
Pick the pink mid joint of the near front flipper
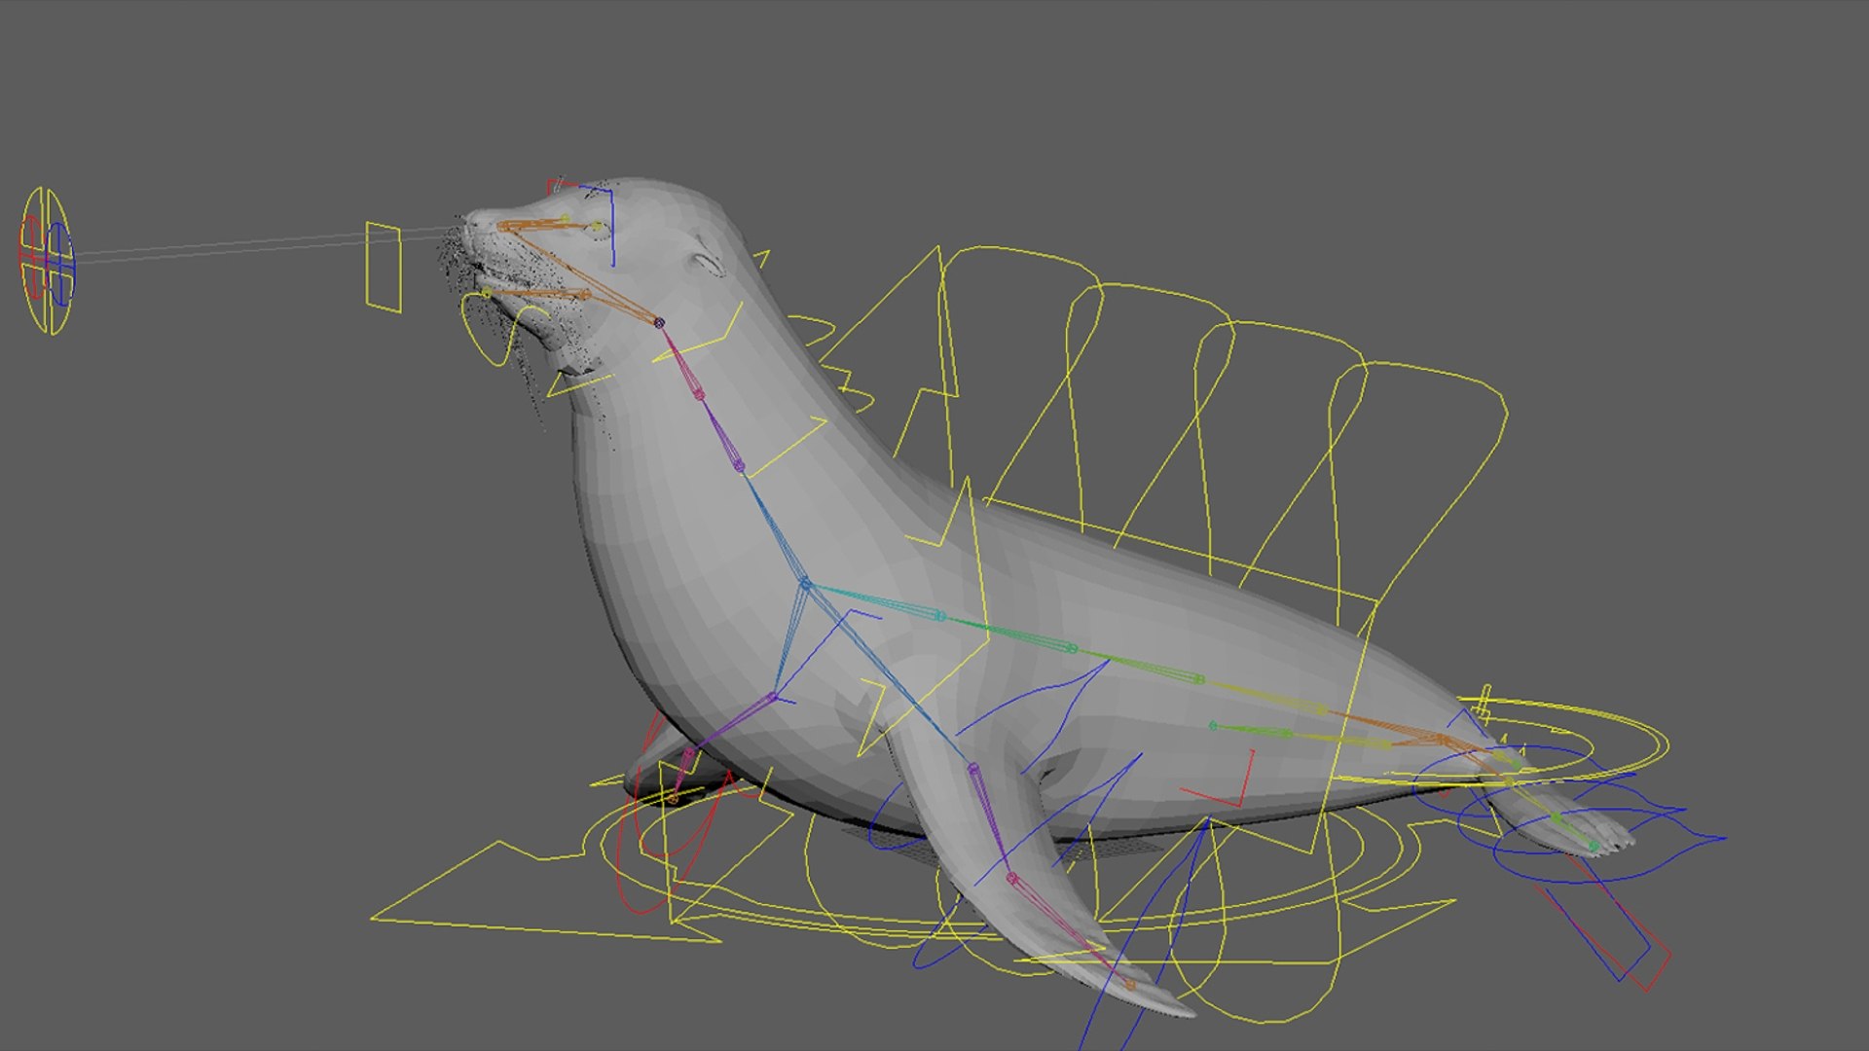pos(1011,878)
